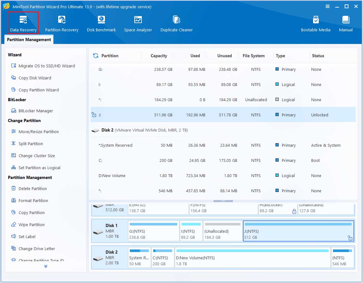Click the Move/Resize Partition icon
363x283 pixels.
(x=14, y=132)
